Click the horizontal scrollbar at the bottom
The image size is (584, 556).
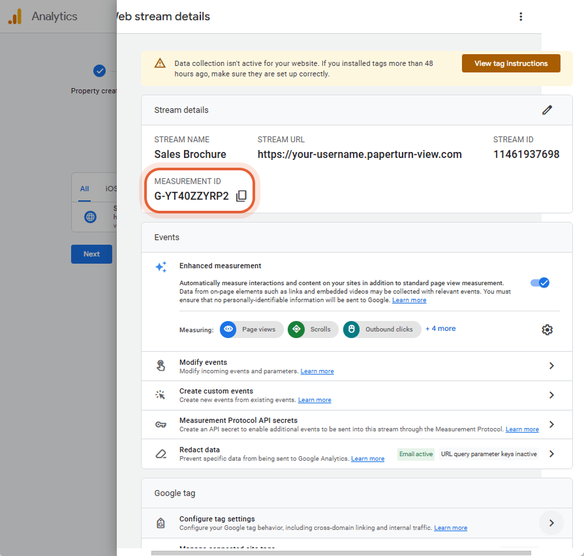click(341, 553)
